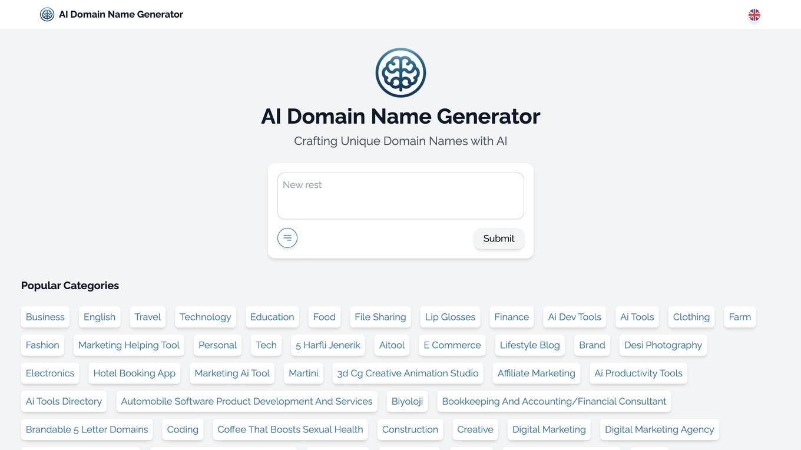Screen dimensions: 801x450
Task: Click the Tech category tag
Action: point(266,345)
